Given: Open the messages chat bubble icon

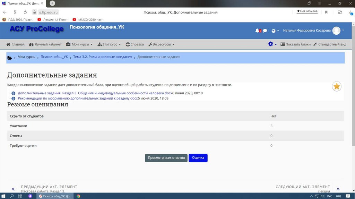Looking at the screenshot, I should click(x=265, y=31).
